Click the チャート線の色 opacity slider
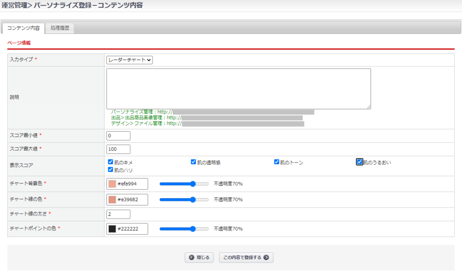The width and height of the screenshot is (462, 272). click(184, 199)
